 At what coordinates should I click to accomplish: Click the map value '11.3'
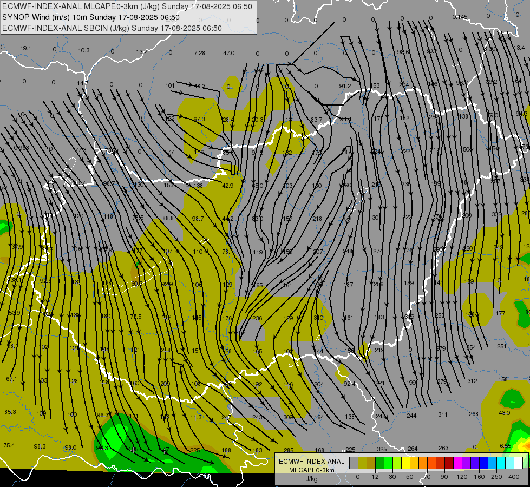[x=196, y=417]
